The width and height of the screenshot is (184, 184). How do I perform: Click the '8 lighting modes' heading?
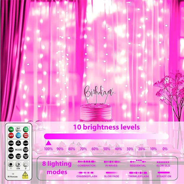[x=57, y=168]
